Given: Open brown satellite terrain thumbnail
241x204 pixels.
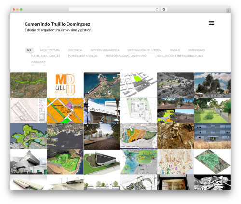Looking at the screenshot, I should pyautogui.click(x=175, y=136).
